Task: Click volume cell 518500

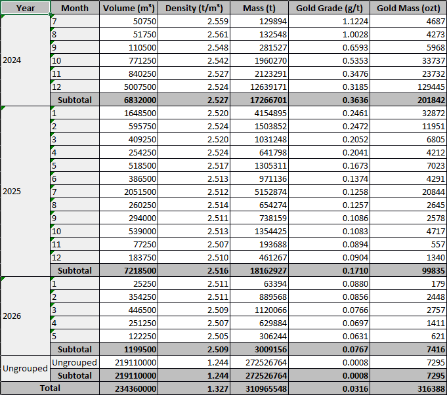Action: coord(129,165)
